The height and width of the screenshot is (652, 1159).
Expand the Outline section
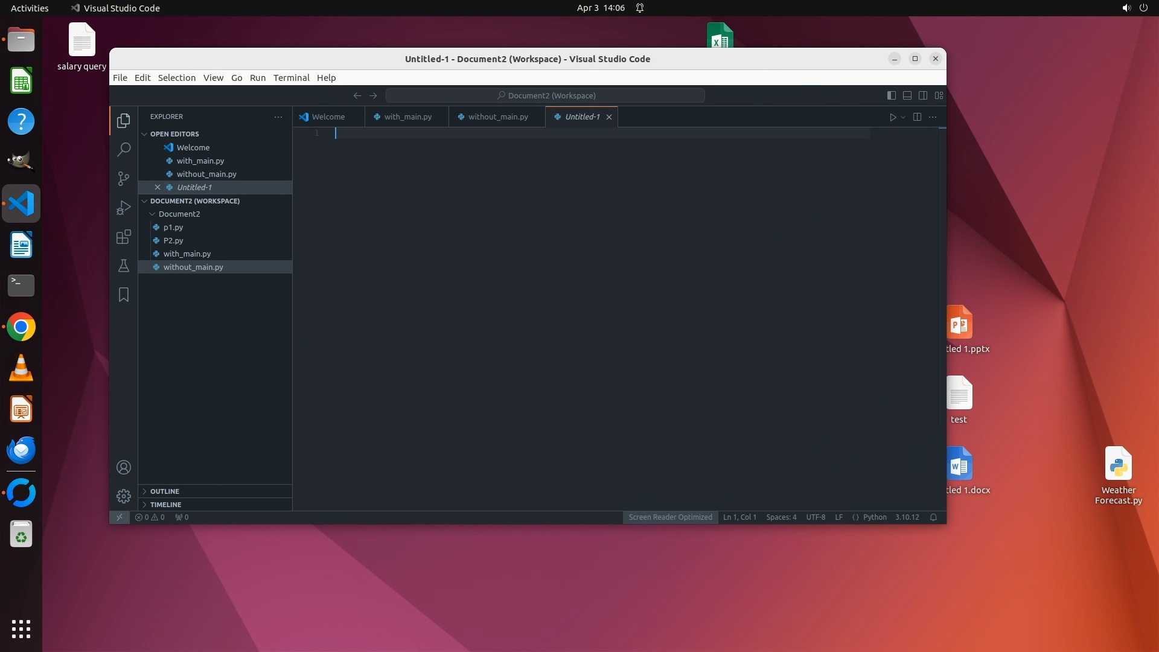[x=165, y=491]
